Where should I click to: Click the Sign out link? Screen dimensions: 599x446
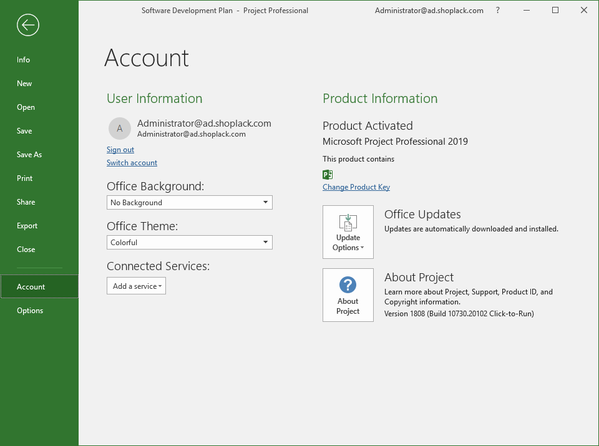120,150
